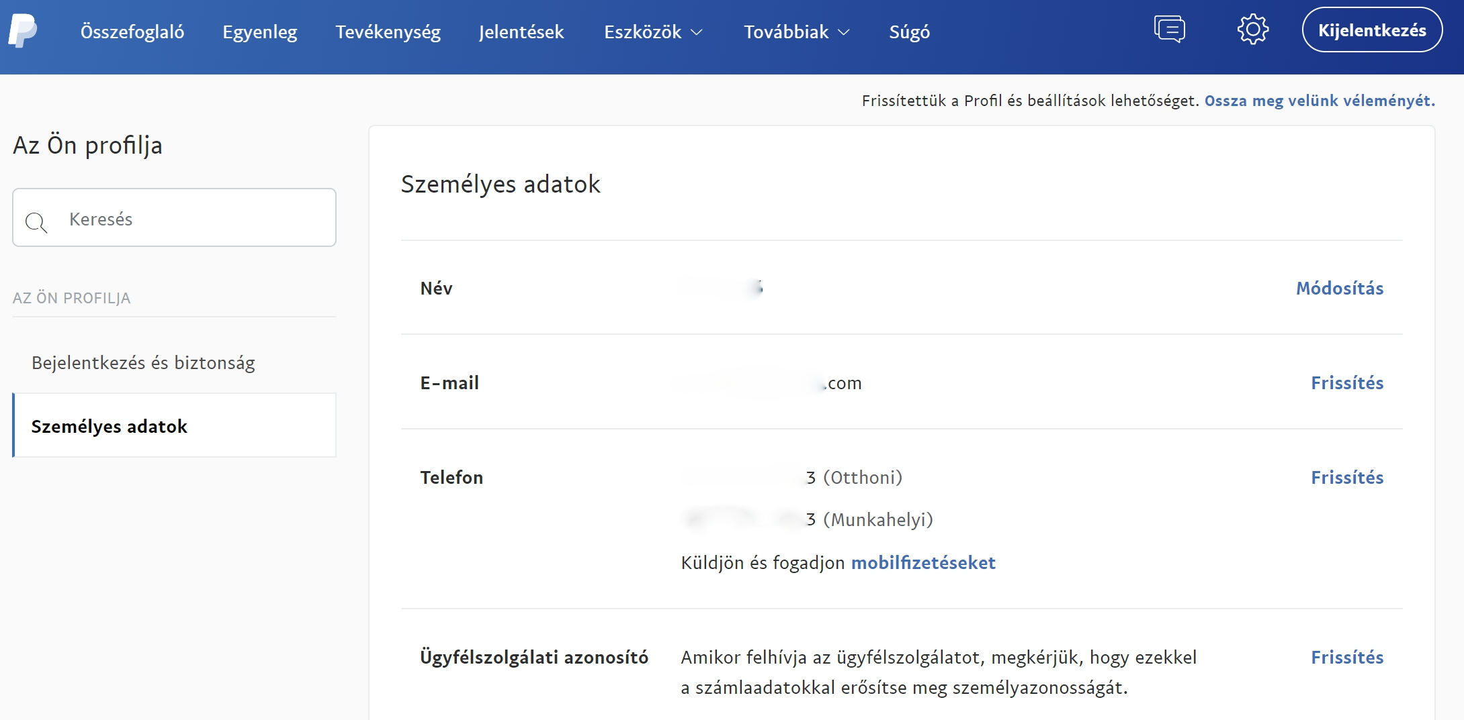Select Bejelentkezés és biztonság in sidebar
This screenshot has height=720, width=1464.
[143, 362]
